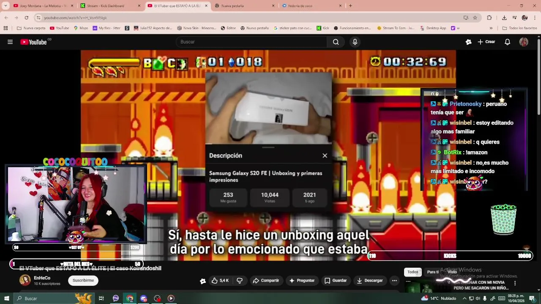Screen dimensions: 541x304
Task: Go back one page in the browser
Action: (6, 18)
